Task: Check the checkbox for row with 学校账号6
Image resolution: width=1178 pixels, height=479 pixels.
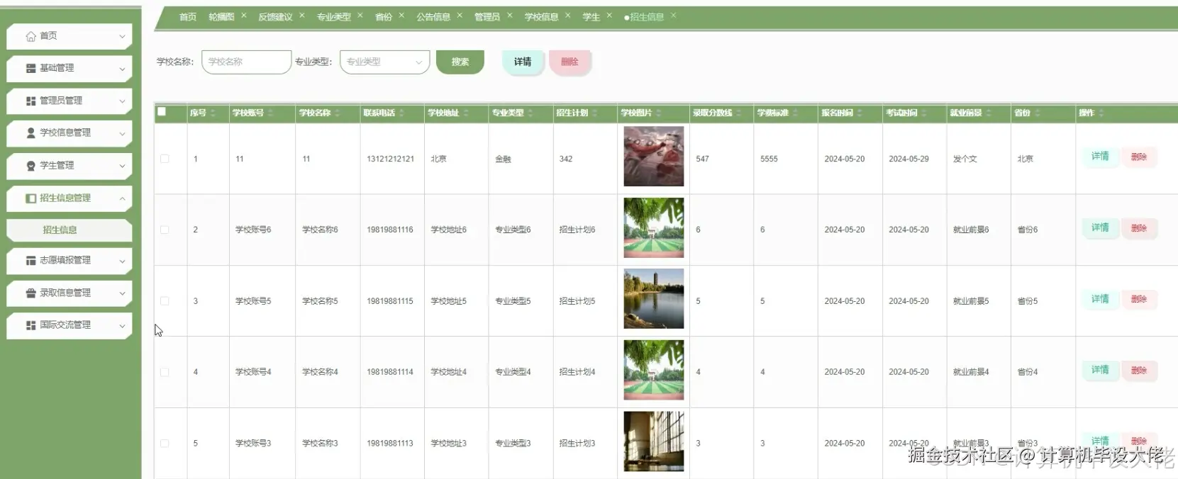Action: tap(165, 230)
